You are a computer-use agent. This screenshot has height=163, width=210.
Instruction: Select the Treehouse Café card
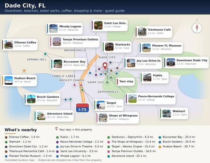click(x=153, y=32)
